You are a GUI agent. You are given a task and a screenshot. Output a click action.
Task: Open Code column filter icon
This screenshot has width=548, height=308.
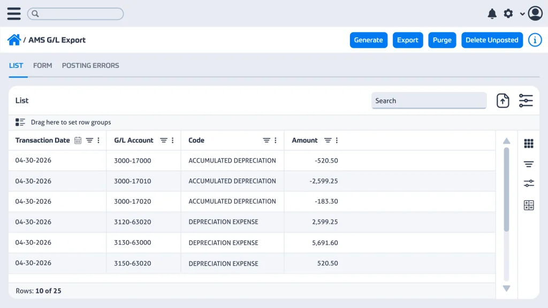coord(267,141)
